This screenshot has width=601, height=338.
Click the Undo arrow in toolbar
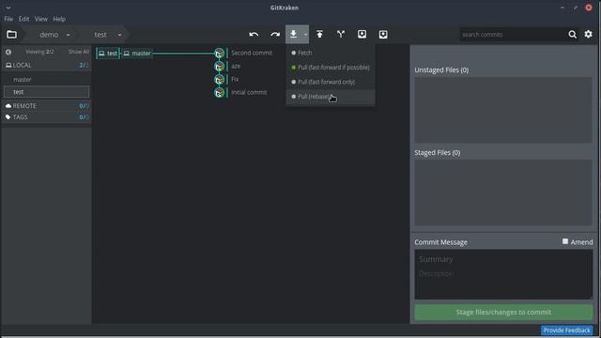tap(254, 35)
